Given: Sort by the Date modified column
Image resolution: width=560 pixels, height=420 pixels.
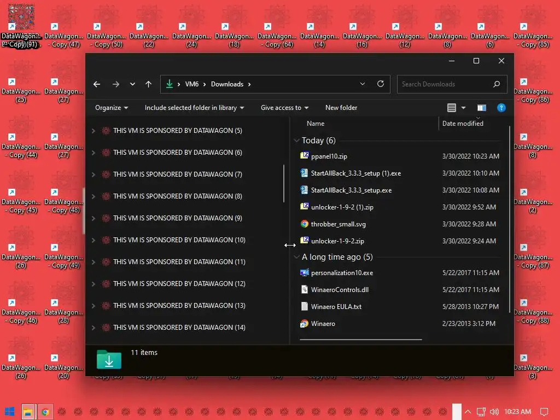Looking at the screenshot, I should [463, 124].
